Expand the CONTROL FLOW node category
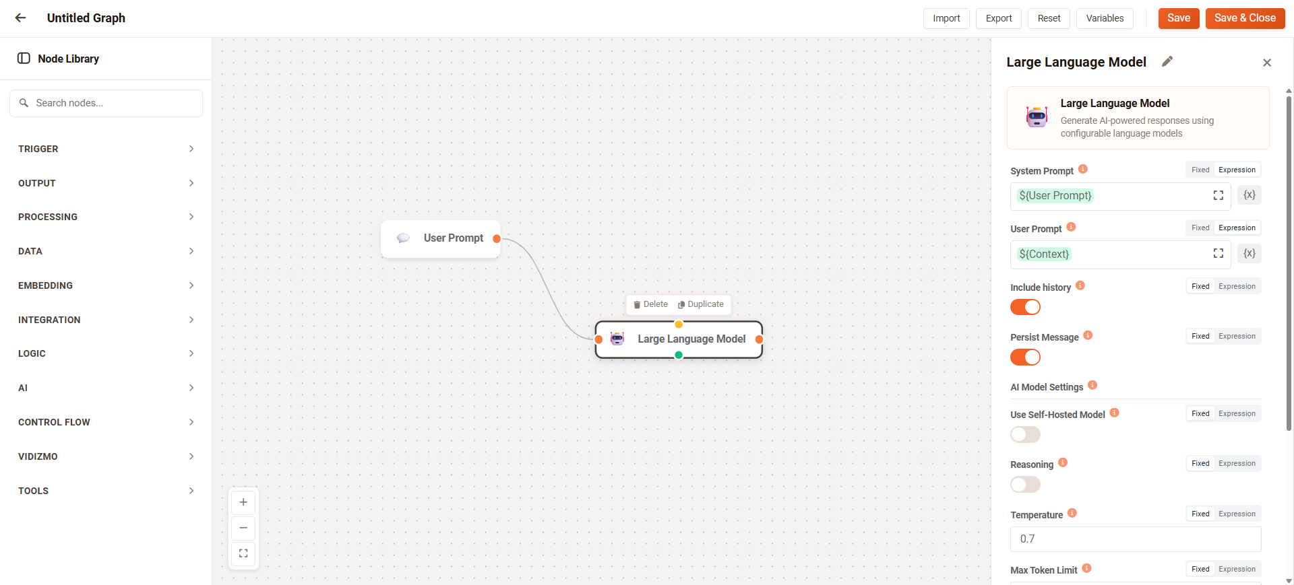This screenshot has height=585, width=1294. [x=106, y=422]
